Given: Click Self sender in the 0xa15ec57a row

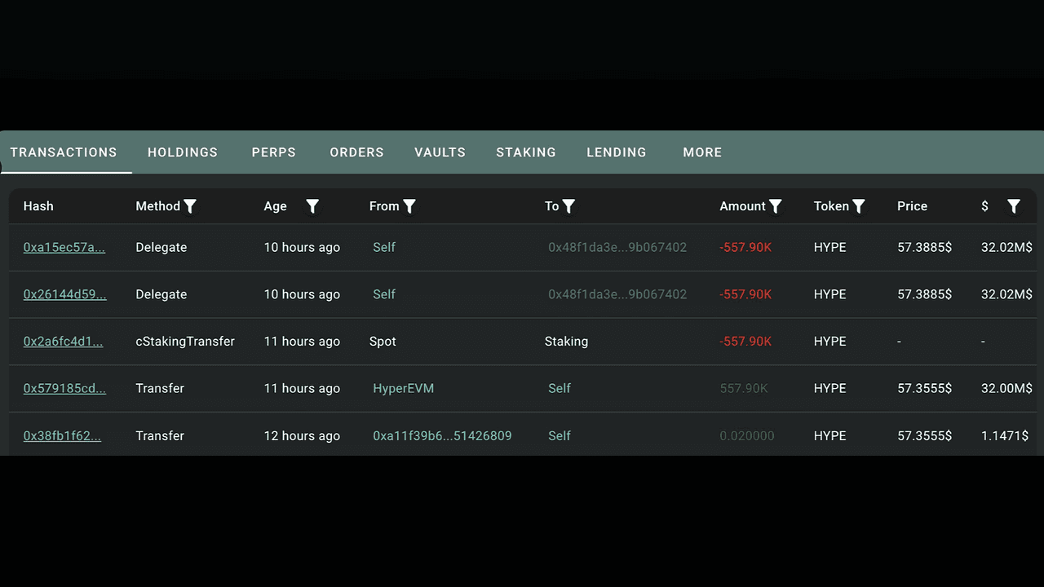Looking at the screenshot, I should (x=384, y=247).
